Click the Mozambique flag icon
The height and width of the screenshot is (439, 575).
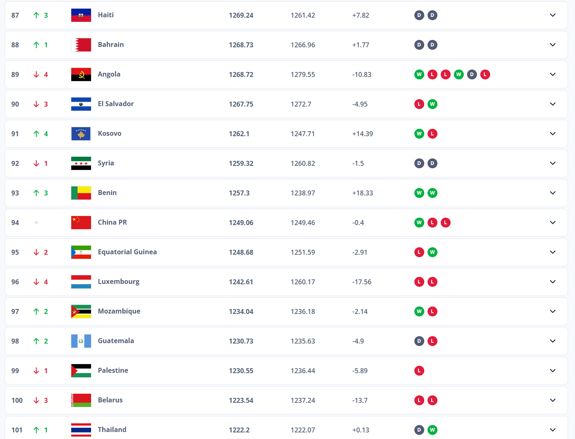[81, 311]
